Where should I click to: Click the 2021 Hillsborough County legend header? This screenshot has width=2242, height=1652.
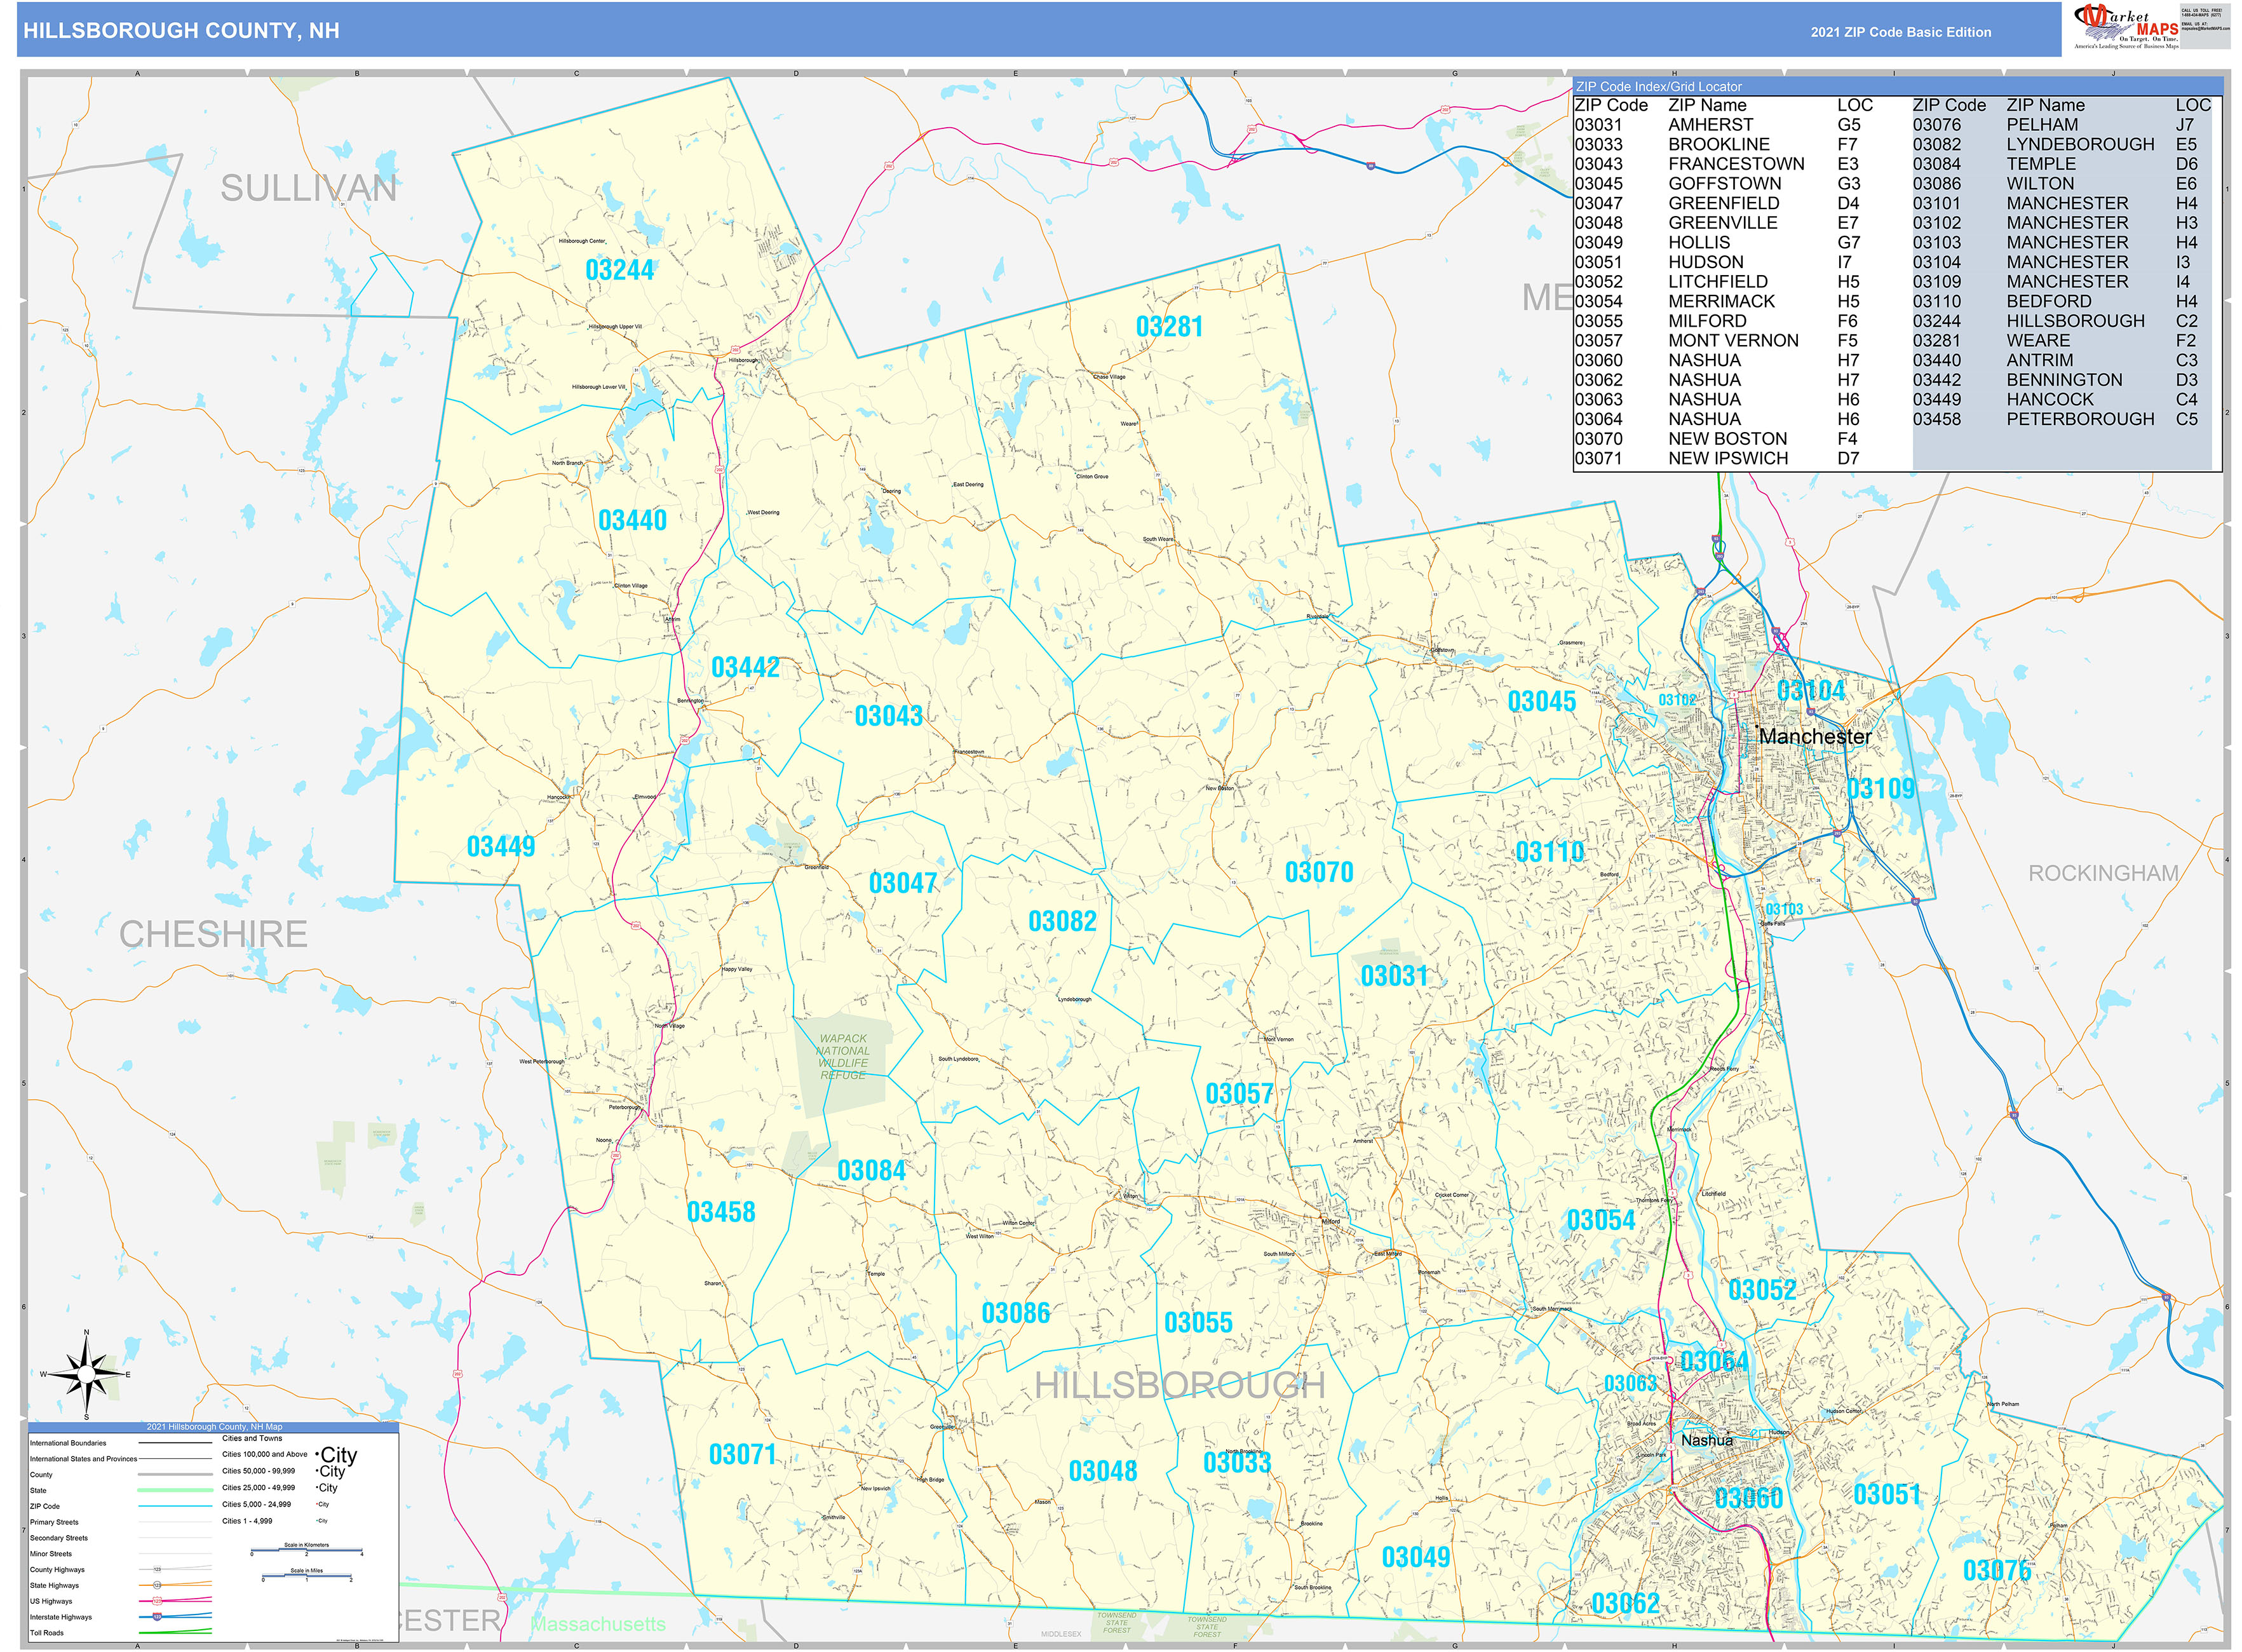214,1427
